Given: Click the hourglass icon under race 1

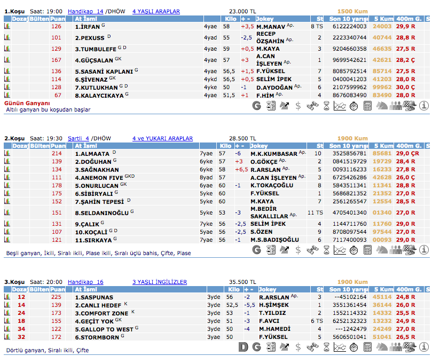Looking at the screenshot, I should pos(326,106).
